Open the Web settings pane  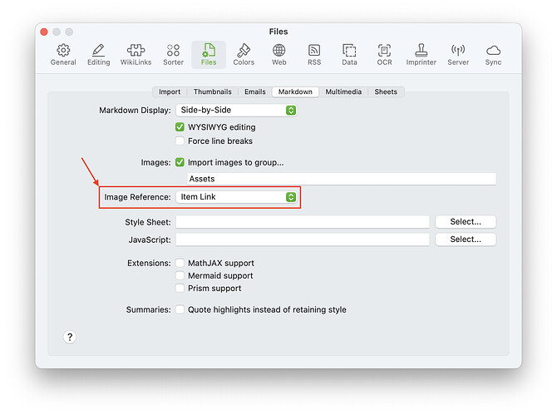[x=278, y=55]
